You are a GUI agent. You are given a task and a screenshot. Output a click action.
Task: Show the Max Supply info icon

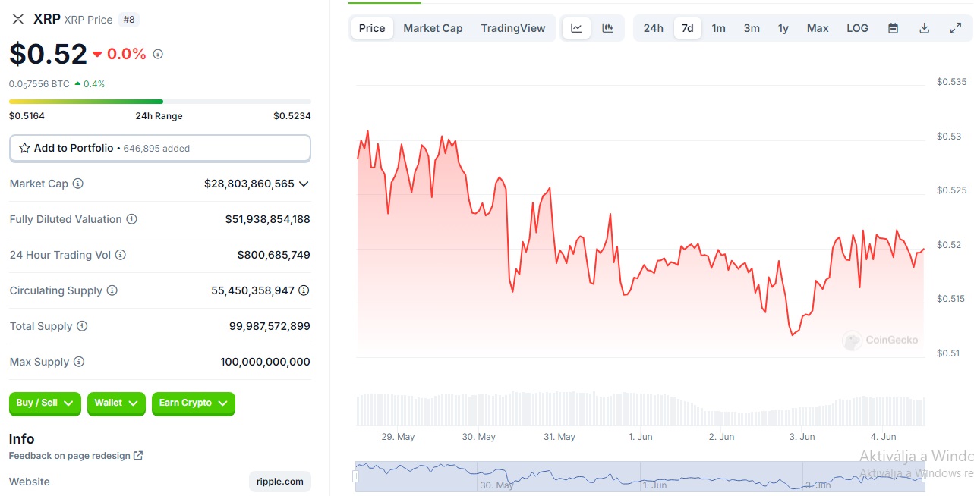[x=79, y=362]
